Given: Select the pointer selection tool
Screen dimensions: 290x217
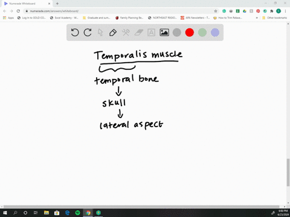Looking at the screenshot, I should [x=100, y=33].
